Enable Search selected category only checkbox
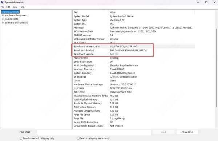This screenshot has height=141, width=218. tap(21, 138)
